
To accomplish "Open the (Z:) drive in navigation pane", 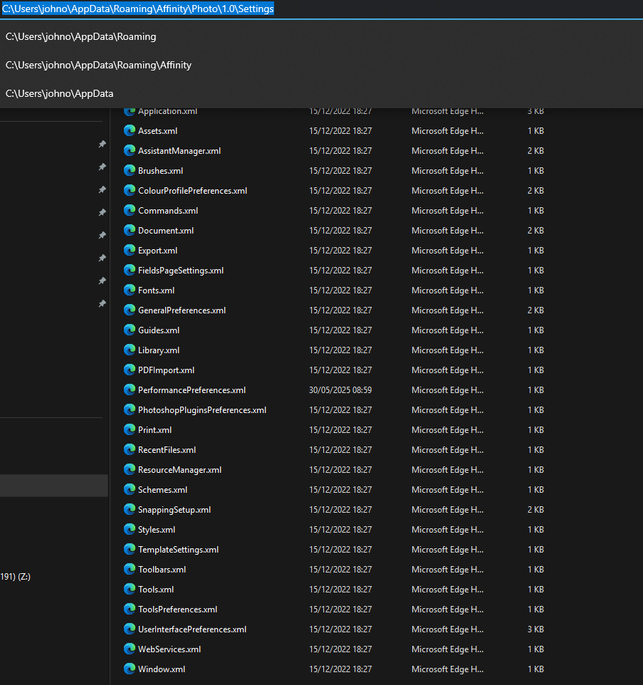I will pyautogui.click(x=15, y=577).
